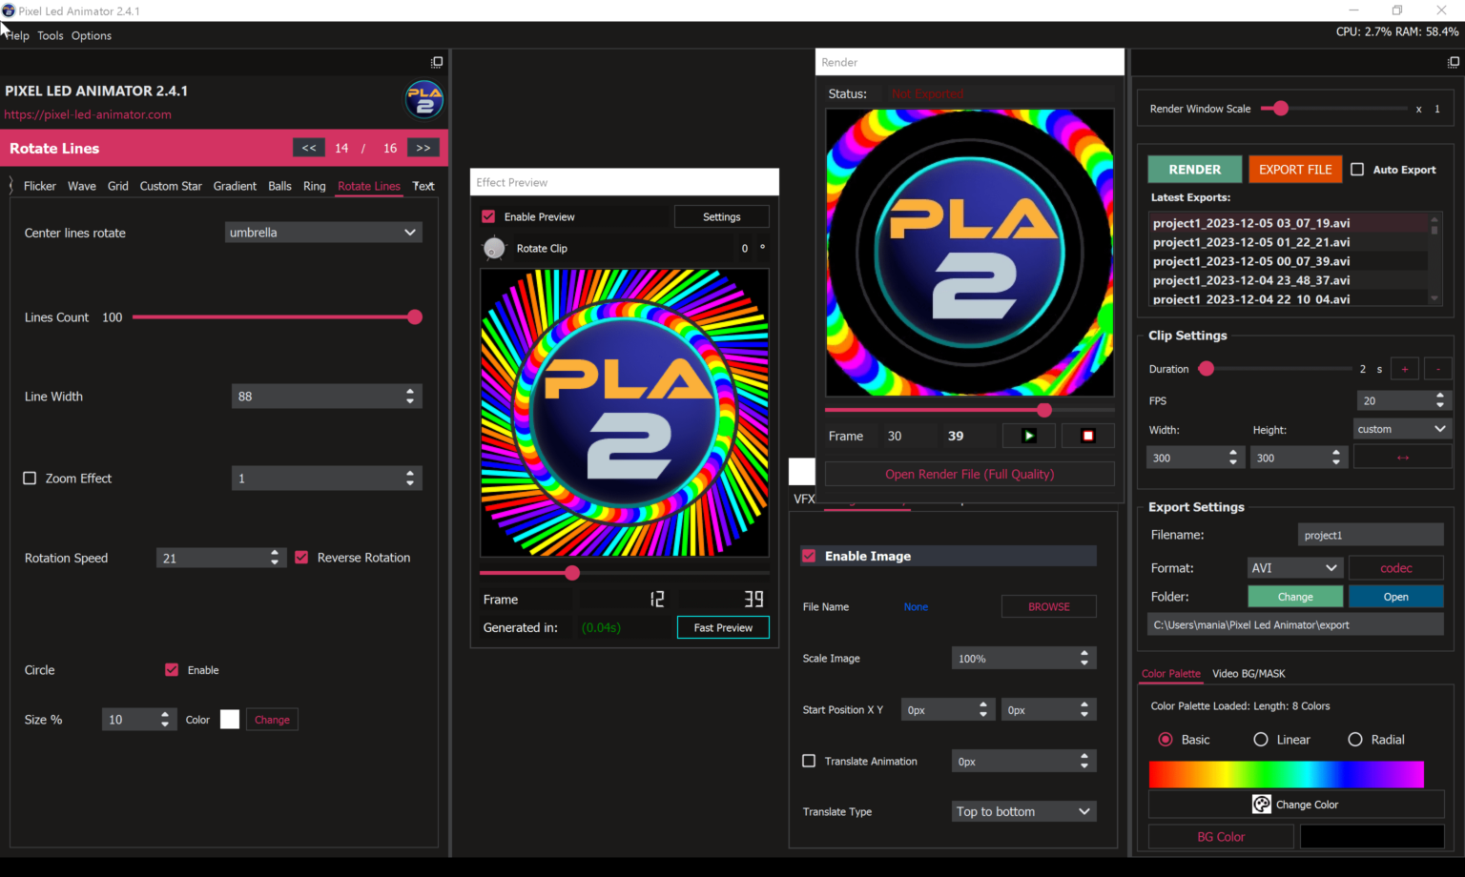Click the PLA 2 application logo

[424, 99]
